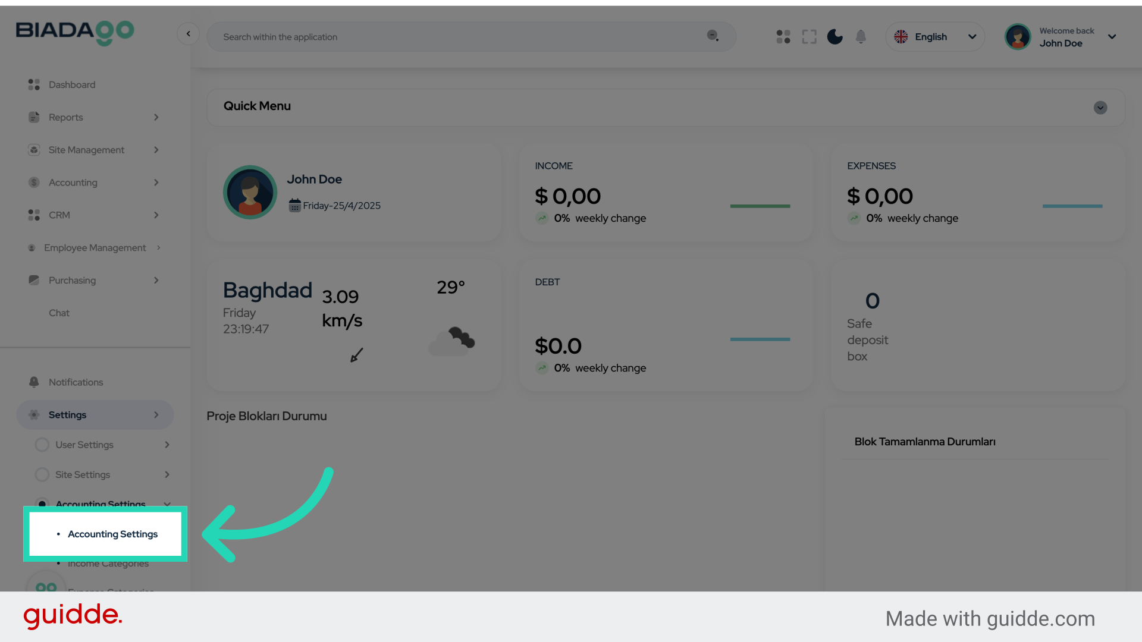This screenshot has height=642, width=1142.
Task: Collapse the Accounting Settings submenu chevron
Action: 167,504
